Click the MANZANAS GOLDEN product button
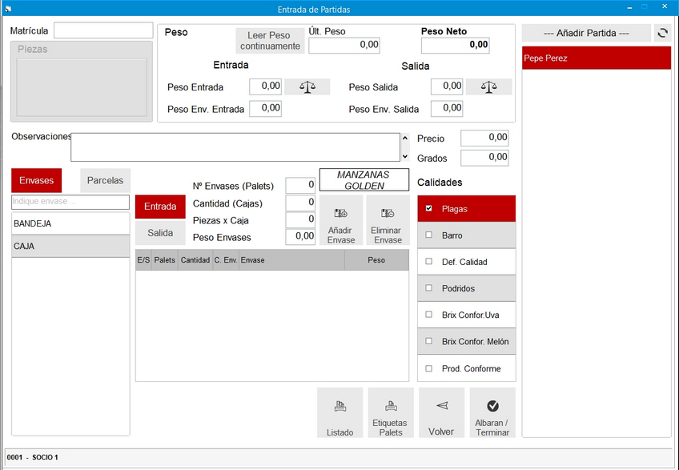Image resolution: width=679 pixels, height=470 pixels. click(364, 180)
